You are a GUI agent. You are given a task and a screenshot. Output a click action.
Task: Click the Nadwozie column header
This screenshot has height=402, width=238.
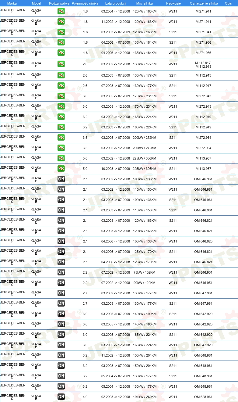pyautogui.click(x=173, y=3)
